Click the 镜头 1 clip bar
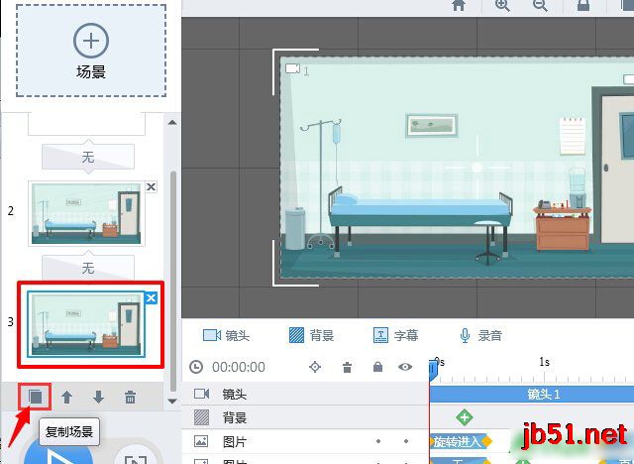Image resolution: width=634 pixels, height=464 pixels. click(x=532, y=394)
